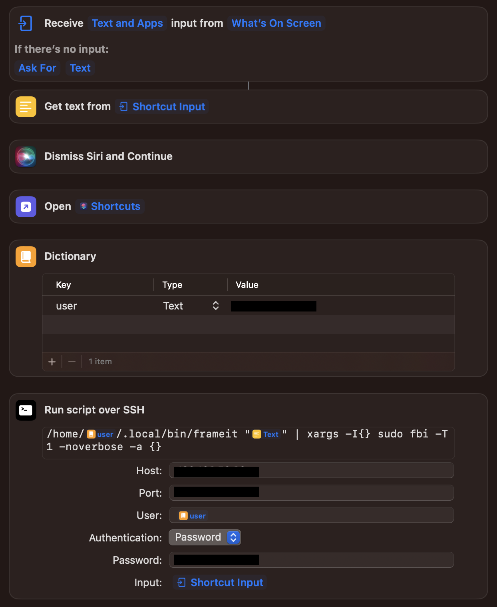Open the Type selector for the user key
This screenshot has width=497, height=607.
[x=215, y=305]
